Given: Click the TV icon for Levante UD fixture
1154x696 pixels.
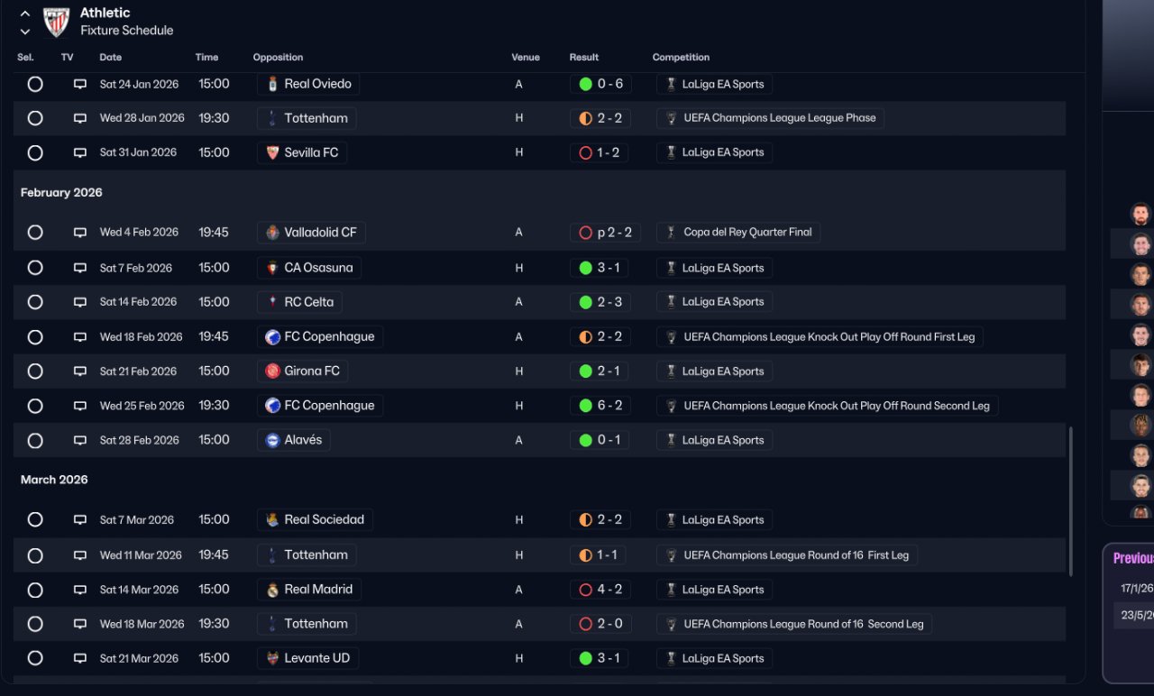Looking at the screenshot, I should pyautogui.click(x=80, y=658).
